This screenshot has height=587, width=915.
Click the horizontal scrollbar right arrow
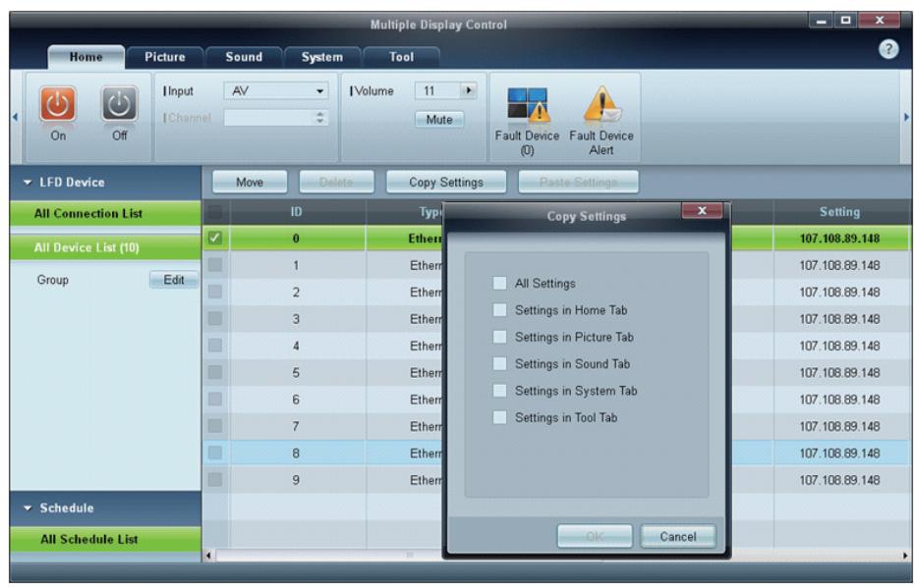coord(906,556)
